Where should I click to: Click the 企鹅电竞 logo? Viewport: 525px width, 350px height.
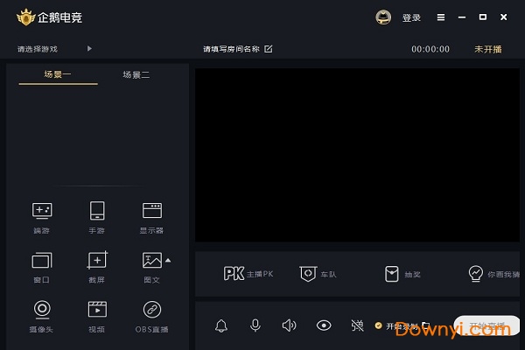[x=49, y=17]
